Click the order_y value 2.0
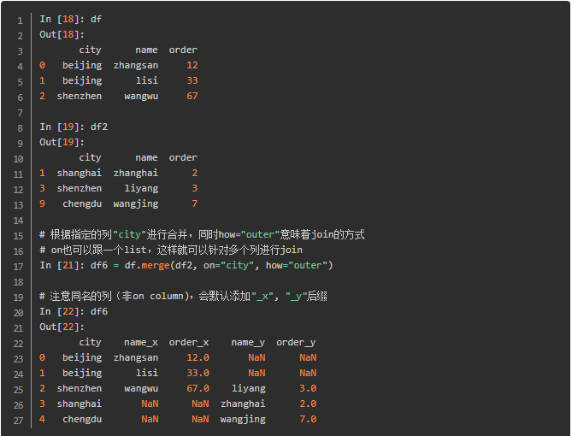 coord(308,404)
